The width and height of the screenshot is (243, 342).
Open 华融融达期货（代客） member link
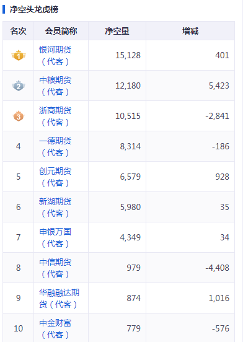(x=59, y=298)
